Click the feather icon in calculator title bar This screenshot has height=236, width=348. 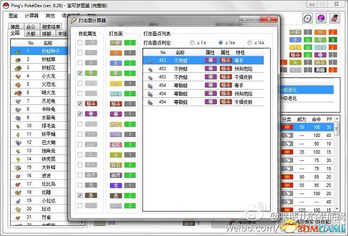click(x=74, y=21)
